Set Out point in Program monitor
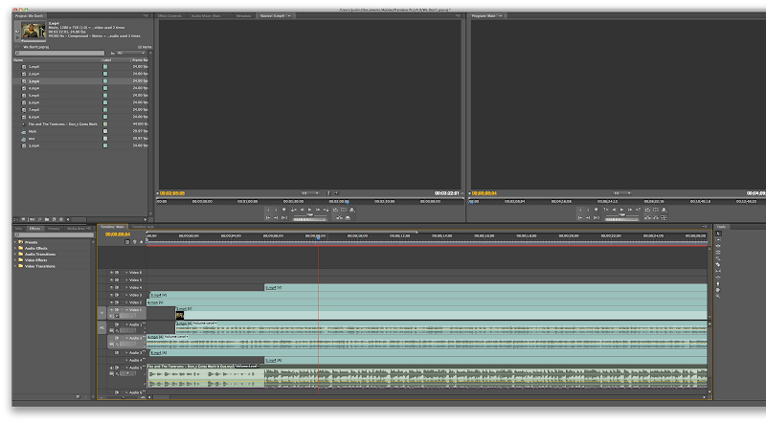Viewport: 766px width, 423px height. (588, 210)
